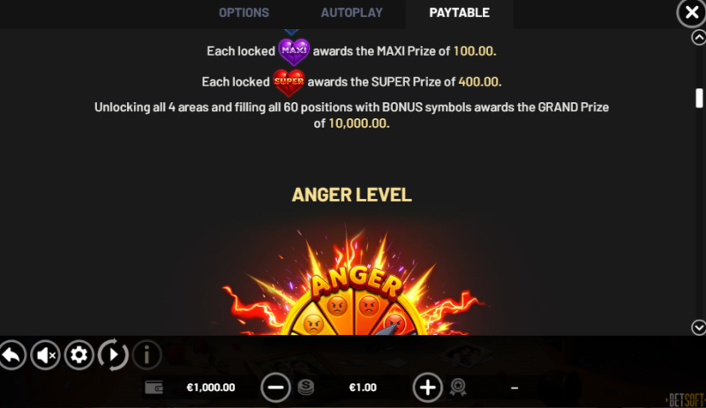The height and width of the screenshot is (408, 706).
Task: Click the scroll up chevron arrow
Action: tap(698, 37)
